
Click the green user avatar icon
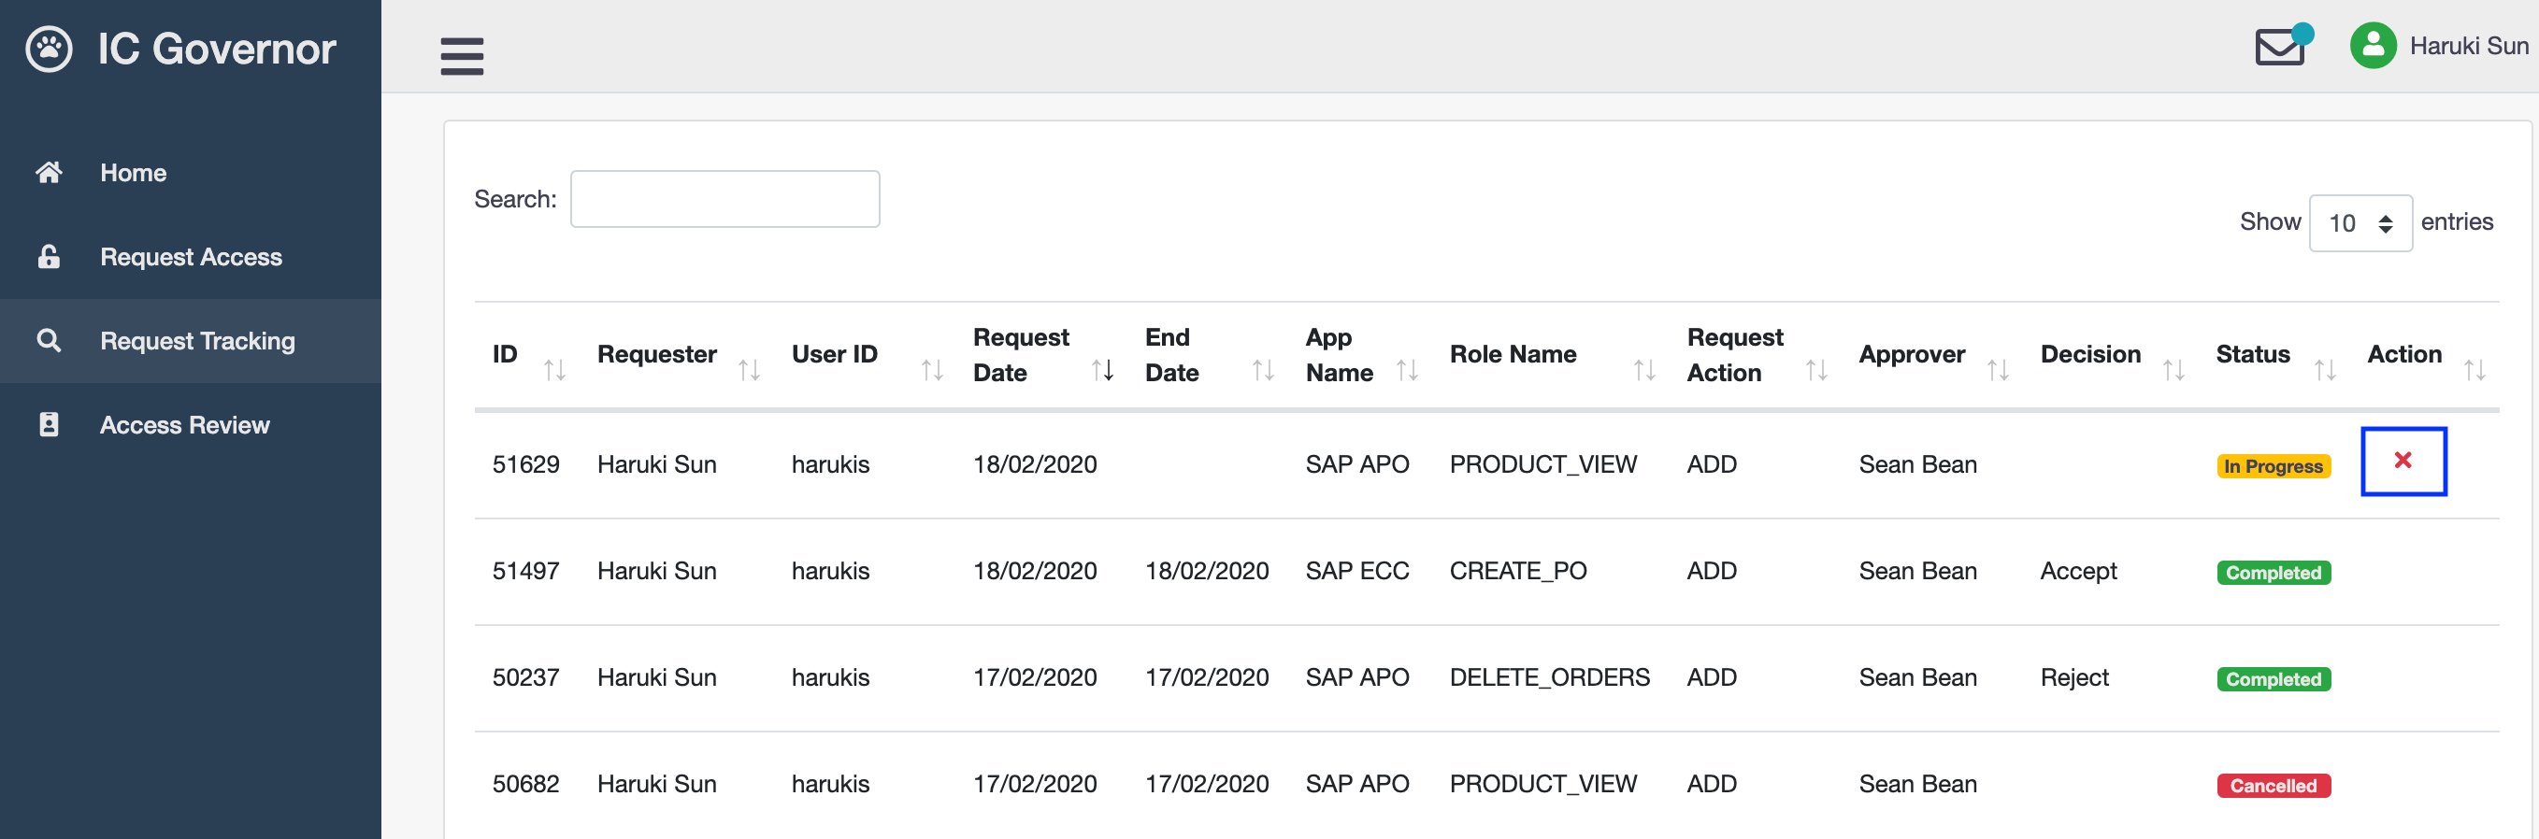[x=2373, y=45]
